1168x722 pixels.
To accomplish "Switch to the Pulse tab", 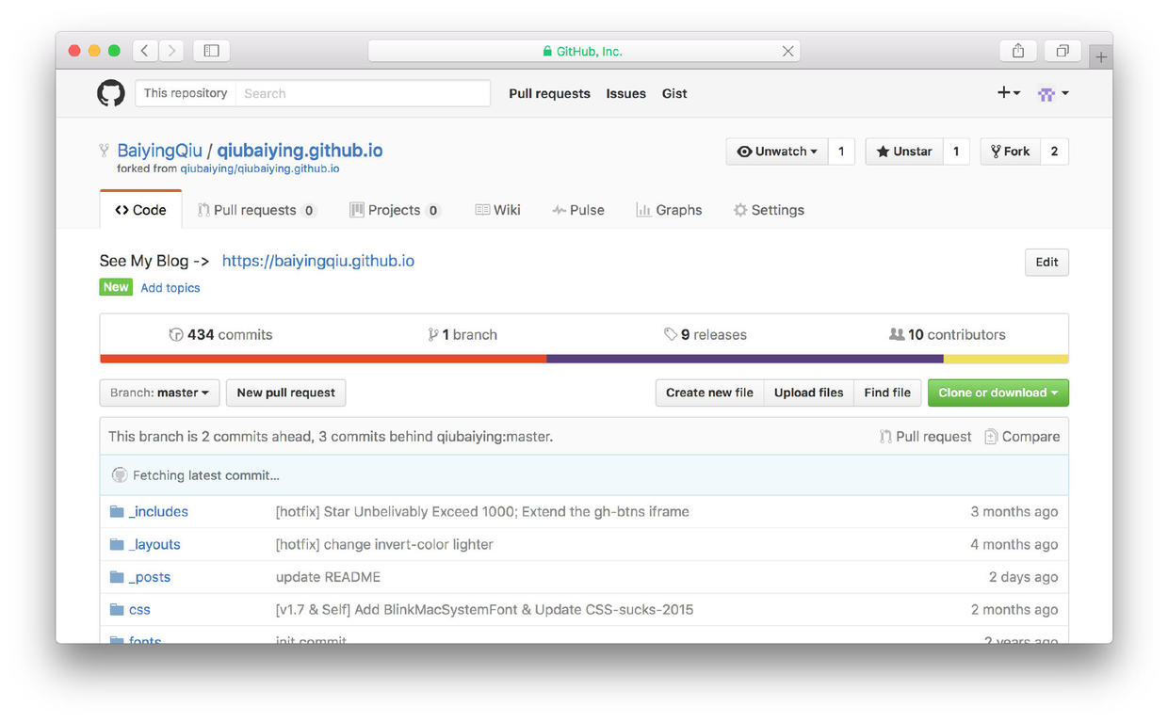I will coord(578,210).
